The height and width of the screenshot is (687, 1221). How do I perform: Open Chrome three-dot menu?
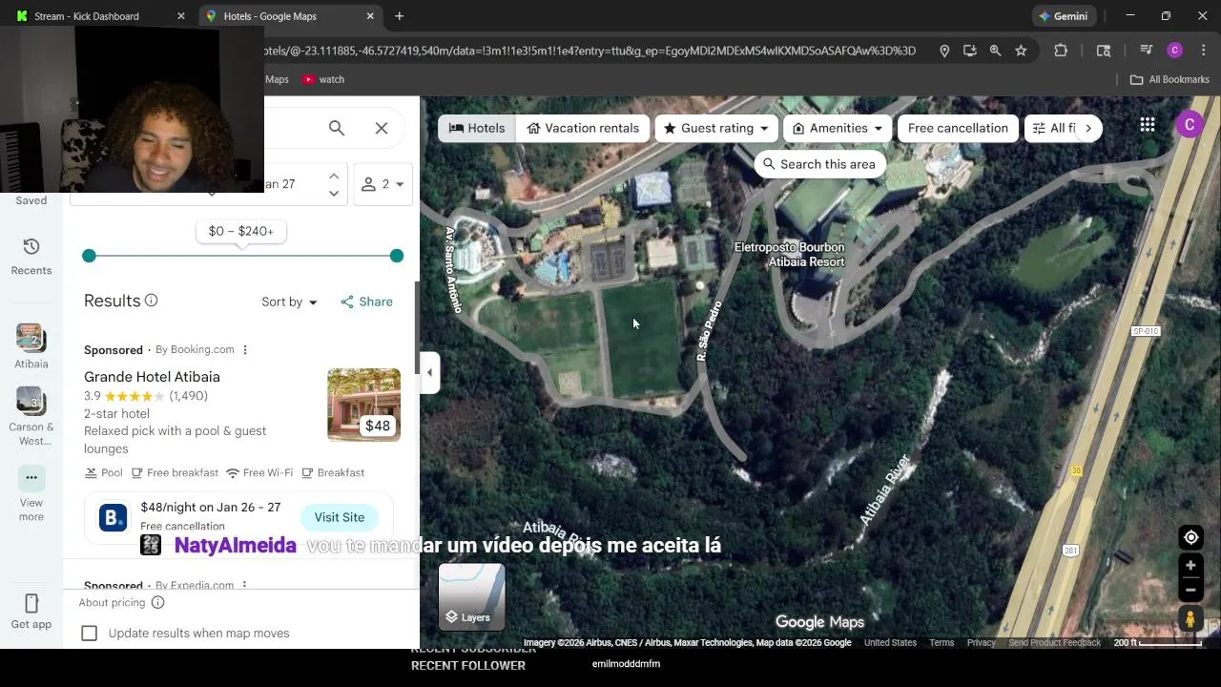[x=1203, y=51]
